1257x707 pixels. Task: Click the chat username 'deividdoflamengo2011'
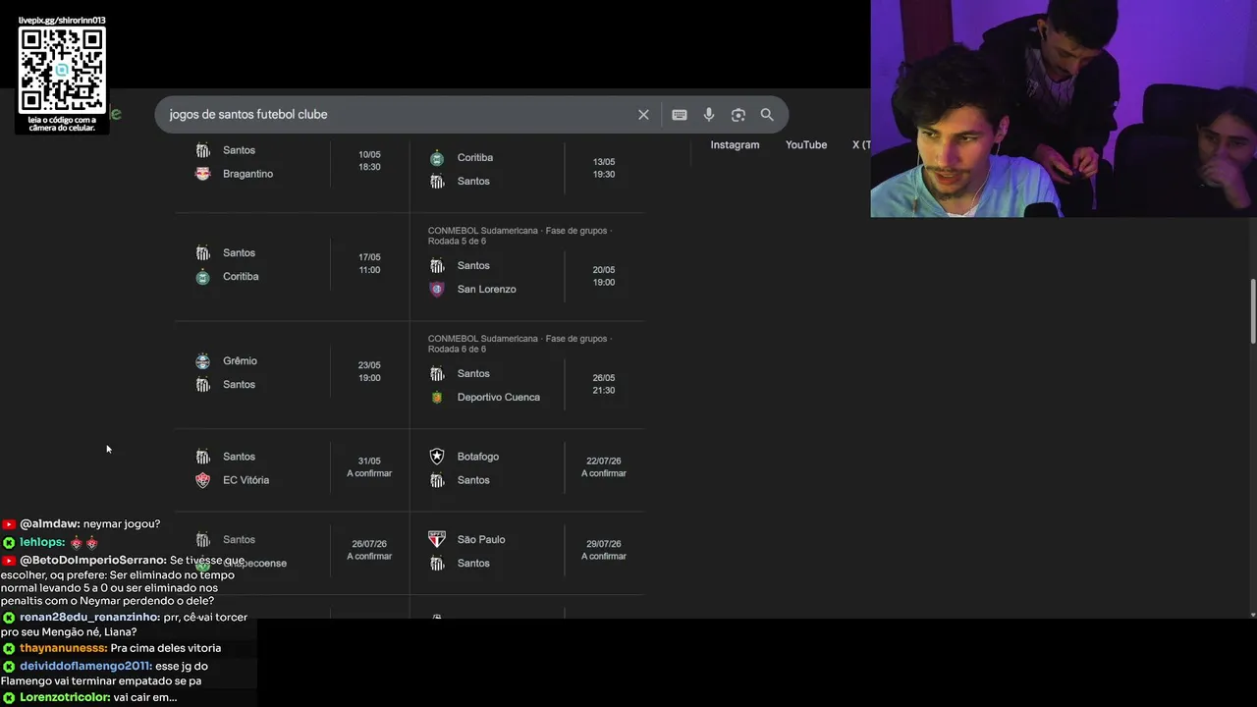pyautogui.click(x=85, y=666)
